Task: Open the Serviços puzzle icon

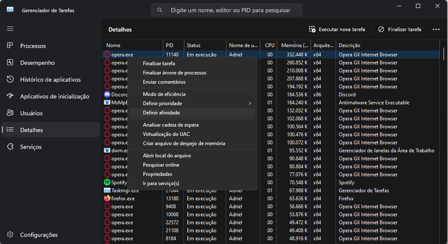Action: tap(10, 146)
